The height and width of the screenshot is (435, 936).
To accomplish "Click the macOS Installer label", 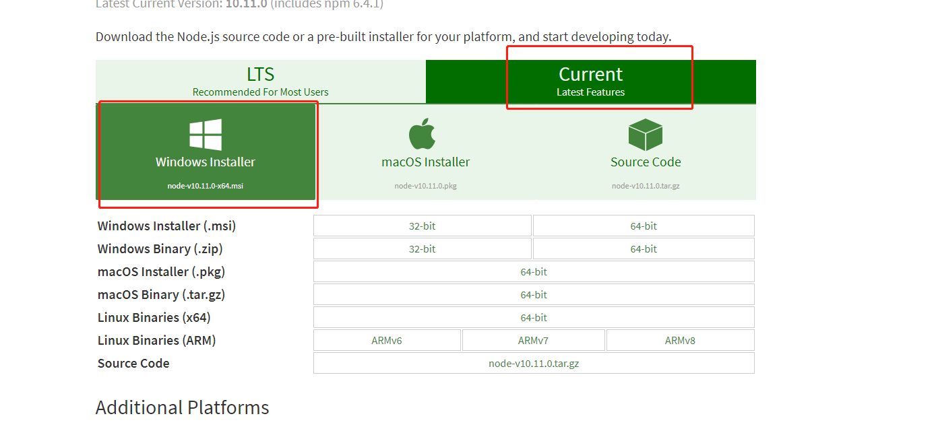I will point(426,162).
